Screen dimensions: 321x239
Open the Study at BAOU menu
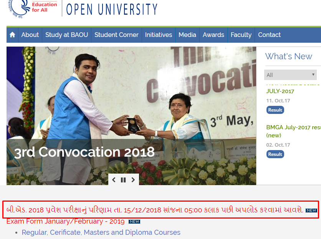[x=66, y=35]
